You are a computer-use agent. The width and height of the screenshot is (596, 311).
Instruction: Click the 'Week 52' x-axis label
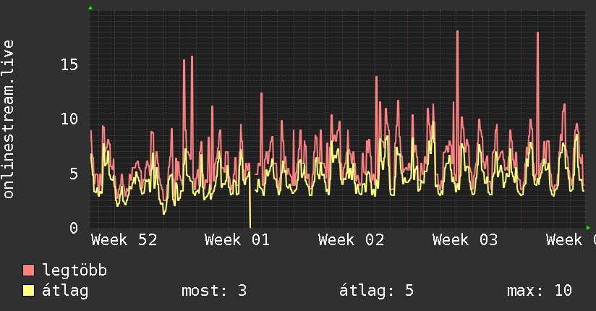124,240
